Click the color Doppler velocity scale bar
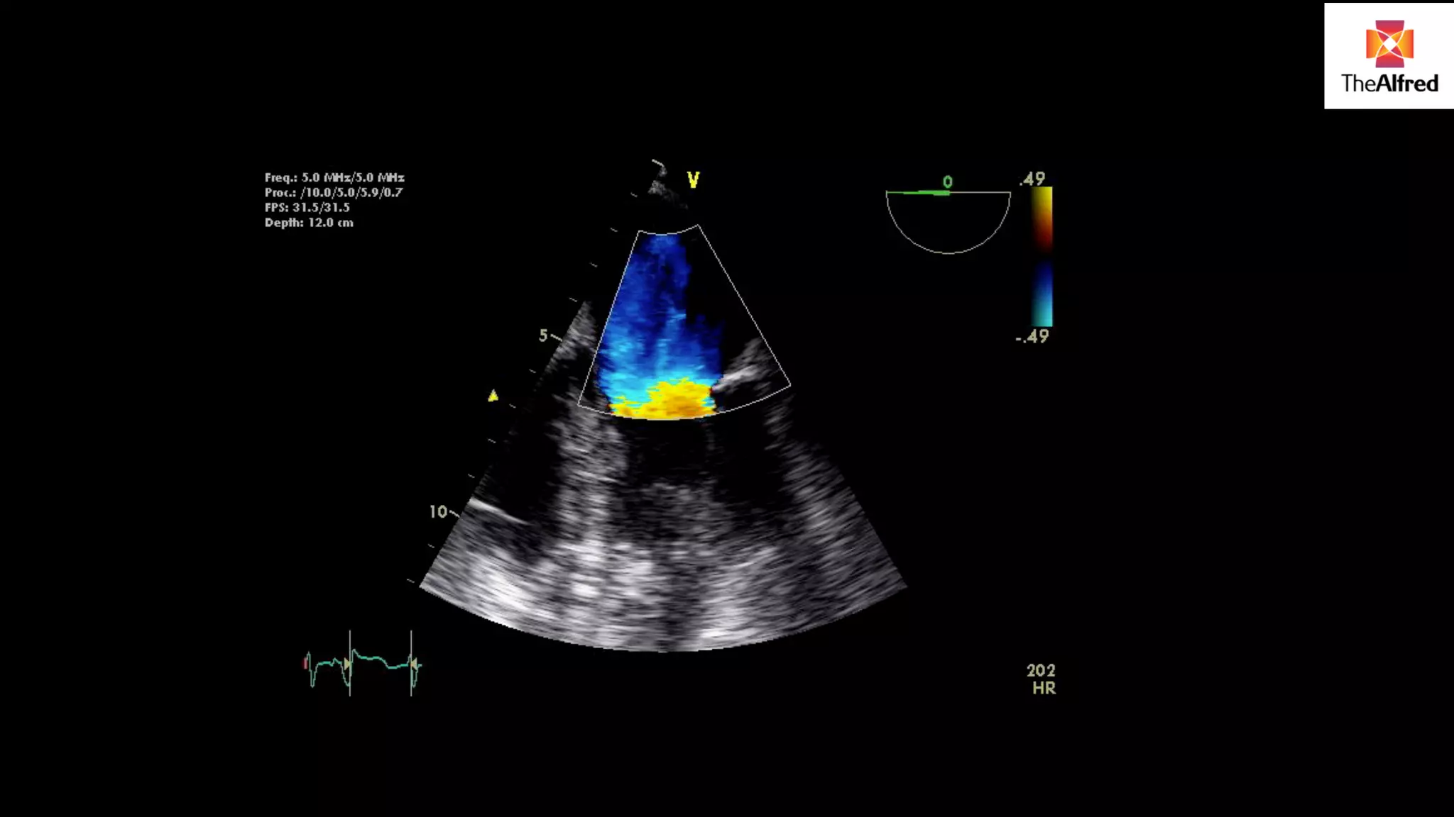This screenshot has height=817, width=1454. 1042,257
